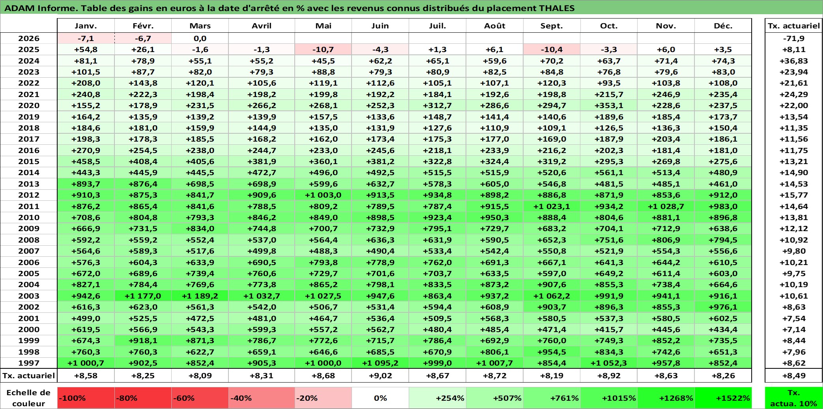
Task: Click the +976,1 cell in row 2002
Action: 723,307
